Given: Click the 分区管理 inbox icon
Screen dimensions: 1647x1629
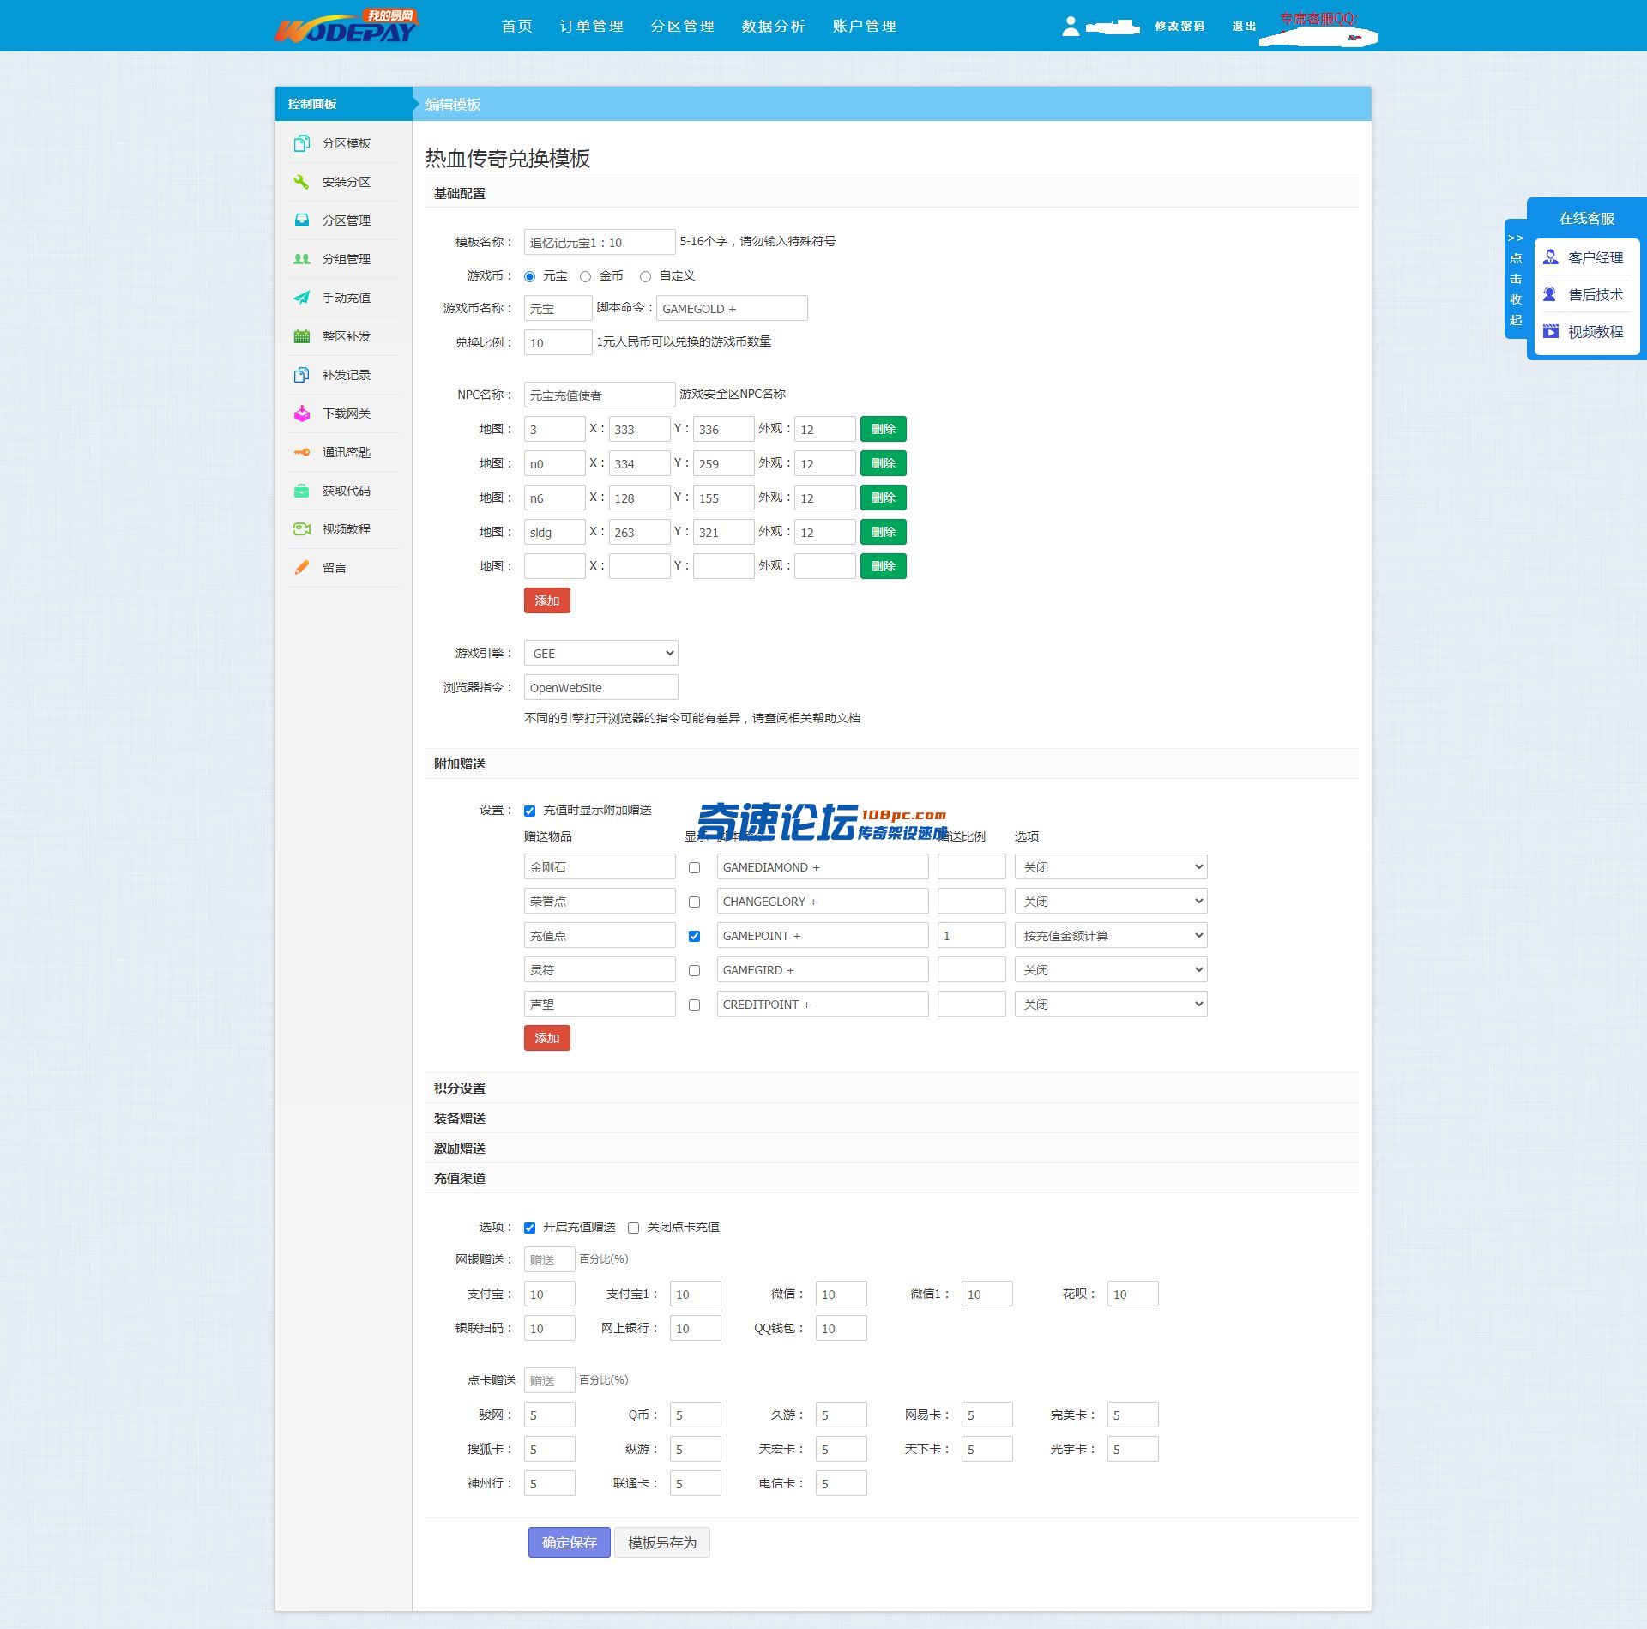Looking at the screenshot, I should 301,220.
